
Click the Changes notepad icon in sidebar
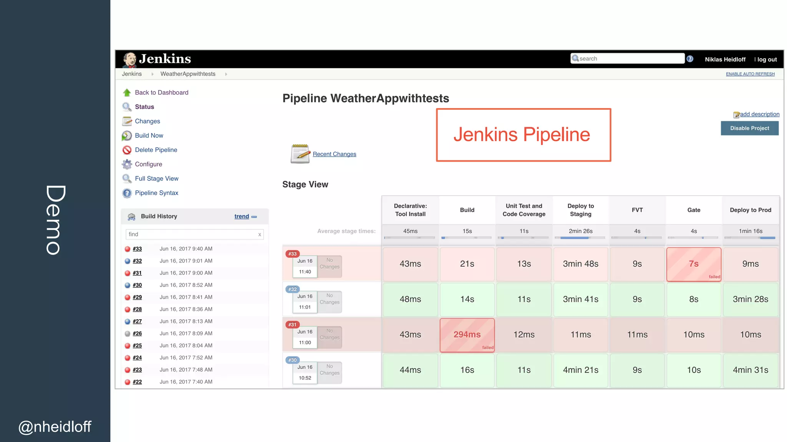point(127,121)
